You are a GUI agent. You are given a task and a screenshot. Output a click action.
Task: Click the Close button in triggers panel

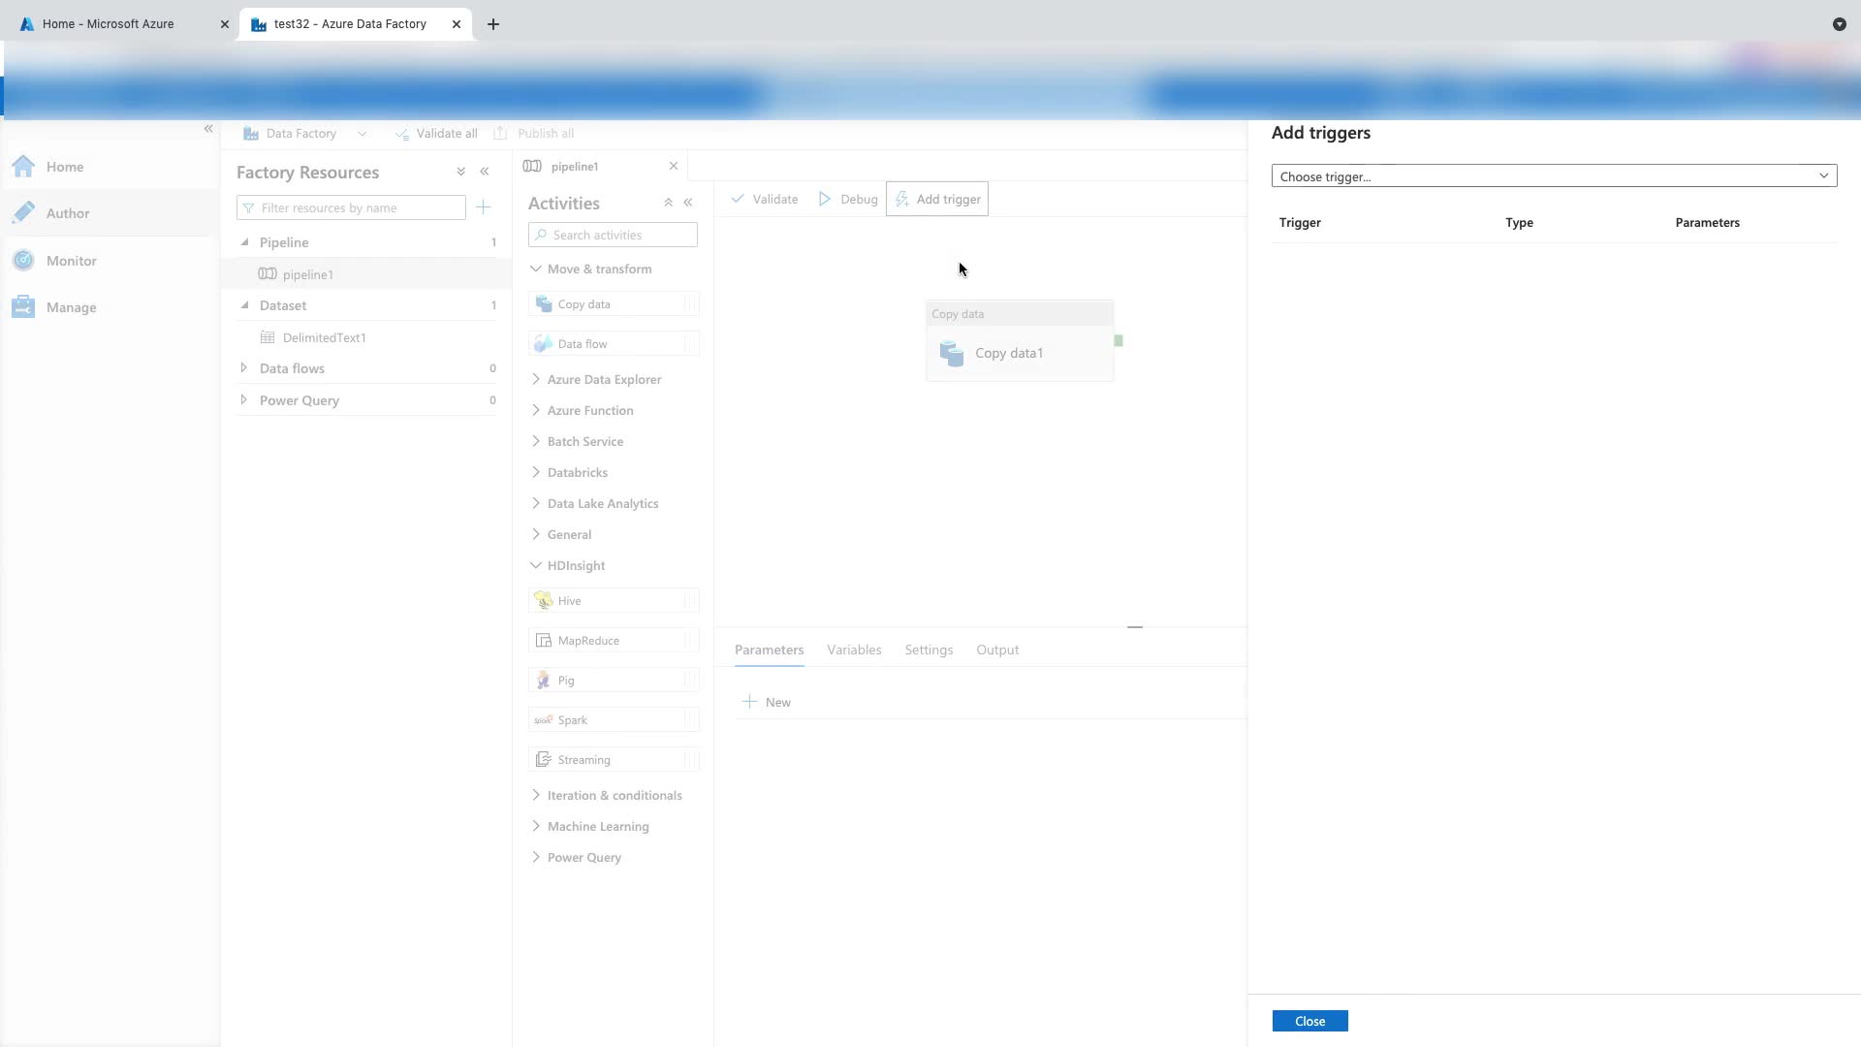[1309, 1021]
